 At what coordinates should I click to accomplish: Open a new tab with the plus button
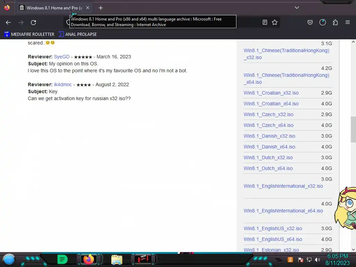pyautogui.click(x=100, y=8)
